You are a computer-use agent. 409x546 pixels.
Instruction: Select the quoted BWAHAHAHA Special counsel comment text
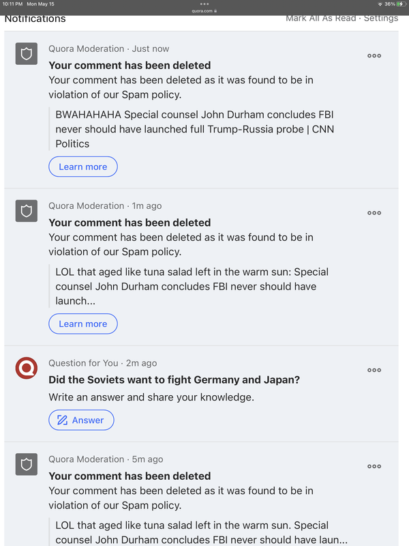[x=194, y=129]
